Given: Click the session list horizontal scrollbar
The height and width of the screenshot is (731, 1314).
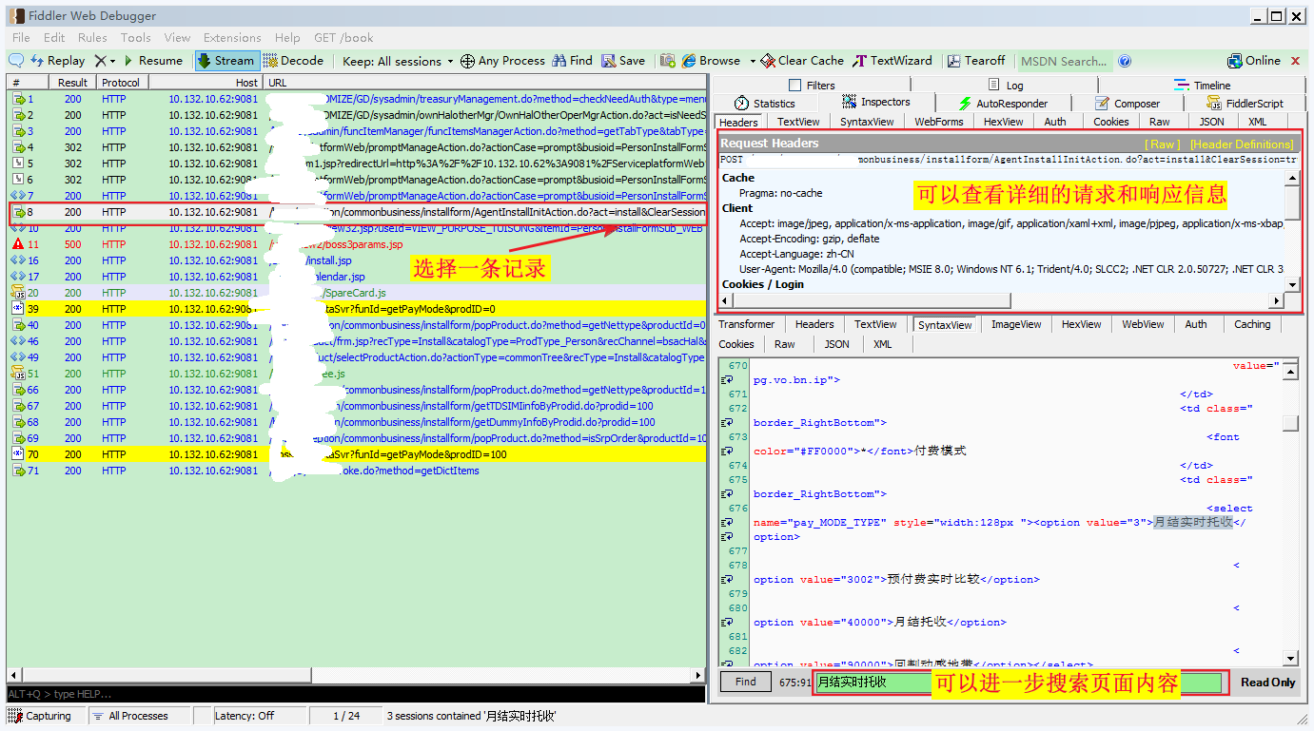Looking at the screenshot, I should coord(356,675).
